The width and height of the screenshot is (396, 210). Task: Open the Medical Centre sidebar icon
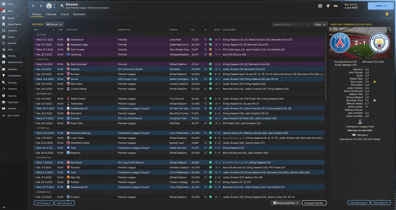3,62
